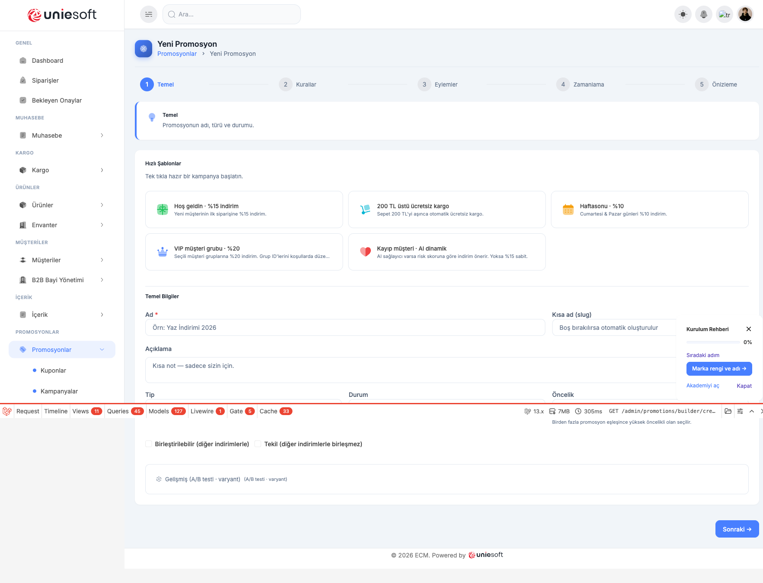The image size is (763, 583).
Task: Click the İçerik sidebar icon
Action: pos(23,315)
